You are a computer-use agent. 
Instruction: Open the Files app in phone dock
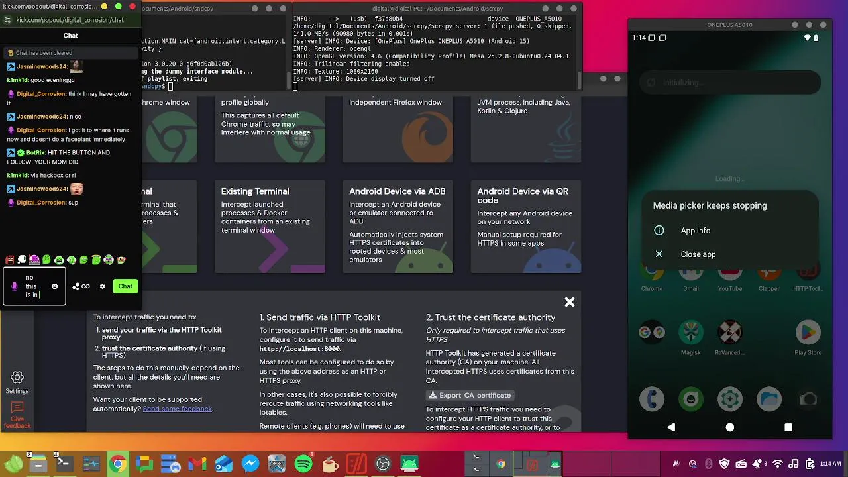click(769, 399)
